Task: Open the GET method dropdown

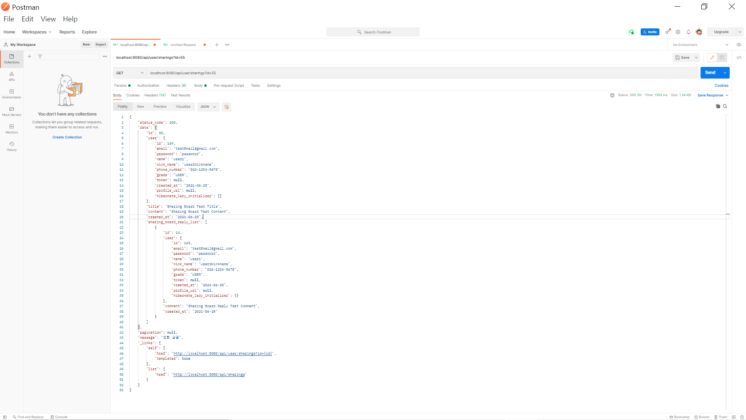Action: [129, 73]
